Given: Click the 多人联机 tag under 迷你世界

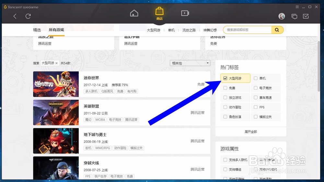Looking at the screenshot, I should click(91, 91).
